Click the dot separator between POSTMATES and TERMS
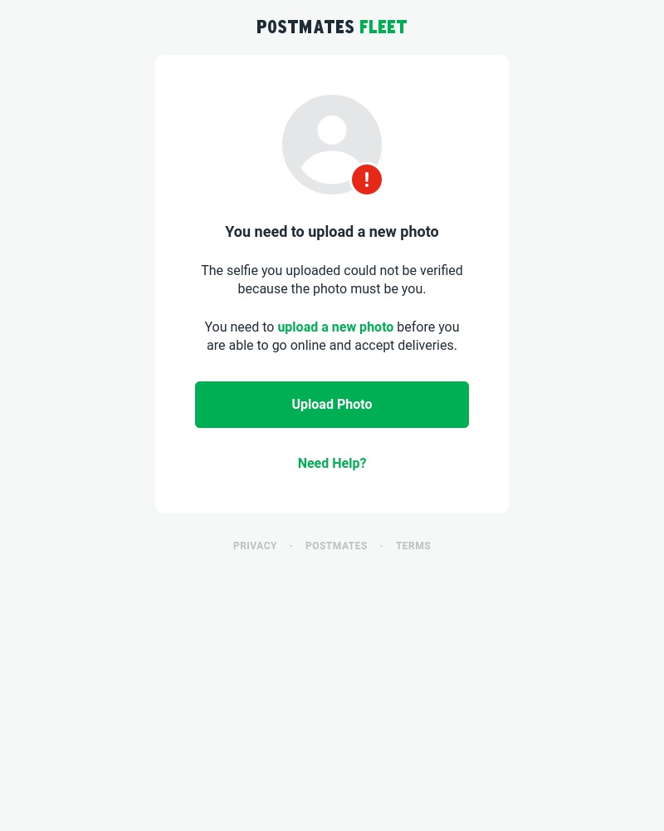Image resolution: width=664 pixels, height=831 pixels. (381, 546)
